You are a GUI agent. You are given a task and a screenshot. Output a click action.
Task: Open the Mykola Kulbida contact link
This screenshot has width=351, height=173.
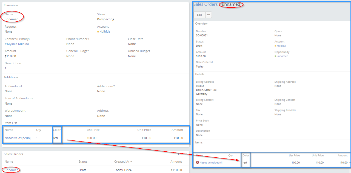(x=18, y=44)
